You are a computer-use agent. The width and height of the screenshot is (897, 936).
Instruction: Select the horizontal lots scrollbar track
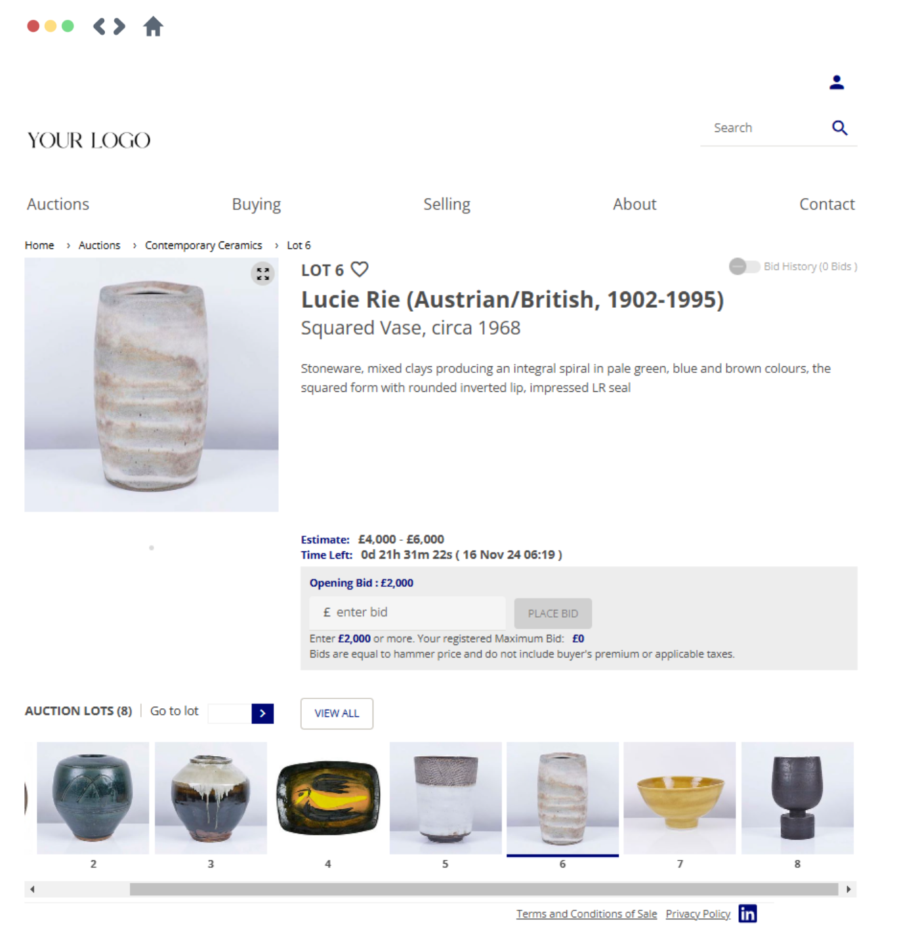[x=440, y=889]
